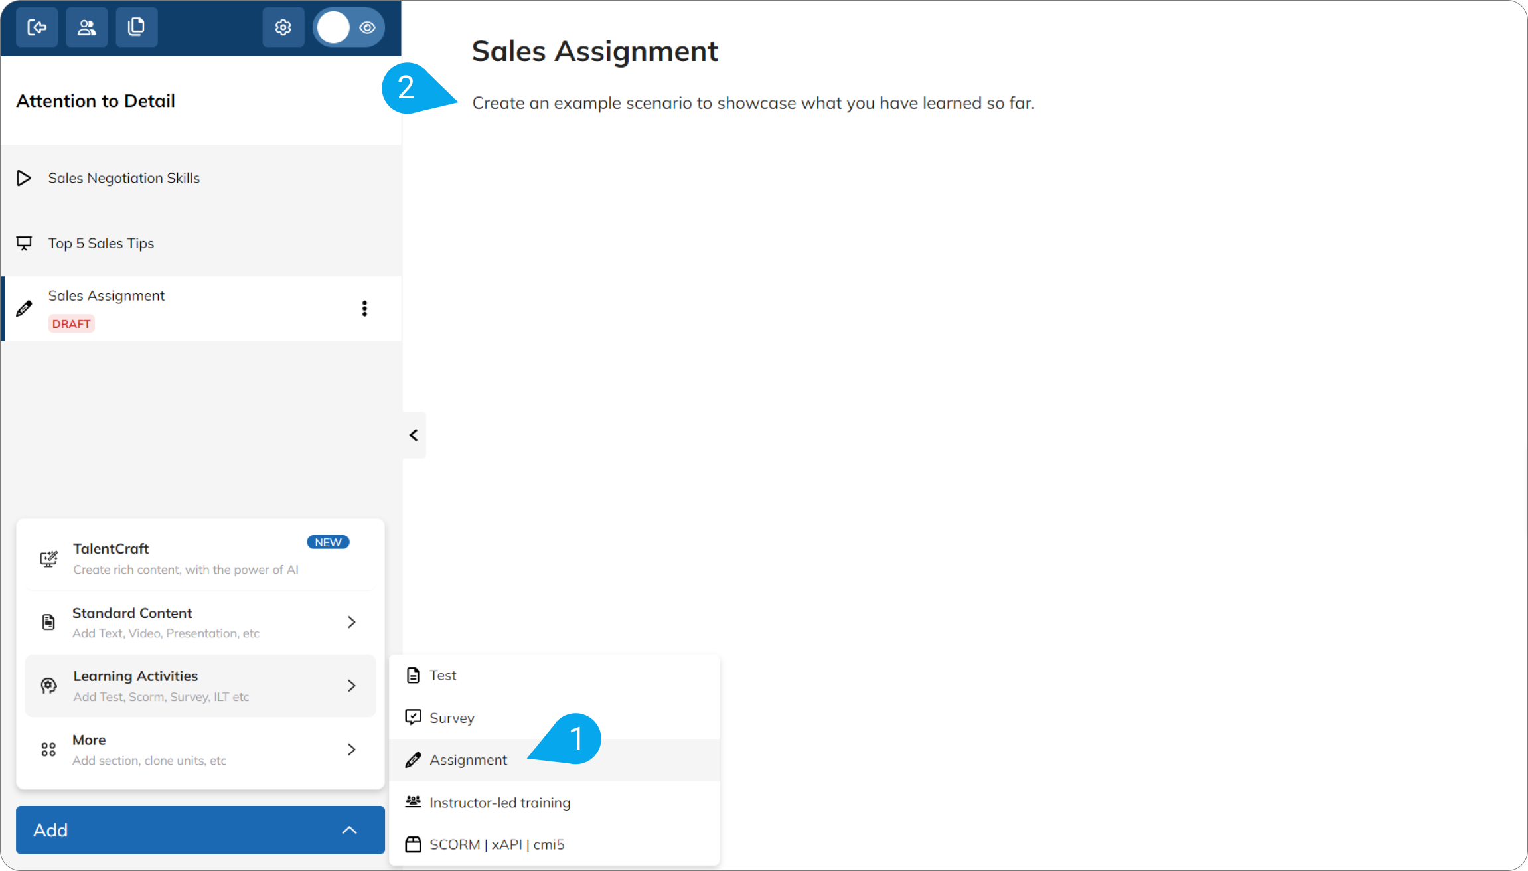Expand Standard Content via its right chevron
This screenshot has width=1528, height=871.
[x=352, y=622]
